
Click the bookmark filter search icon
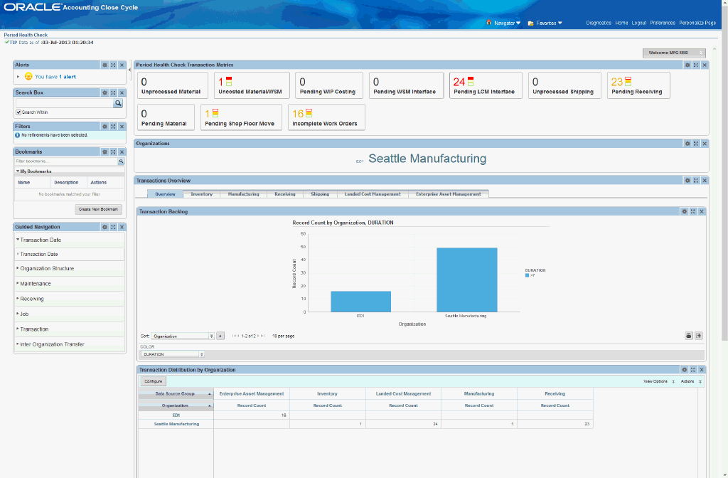(x=121, y=161)
